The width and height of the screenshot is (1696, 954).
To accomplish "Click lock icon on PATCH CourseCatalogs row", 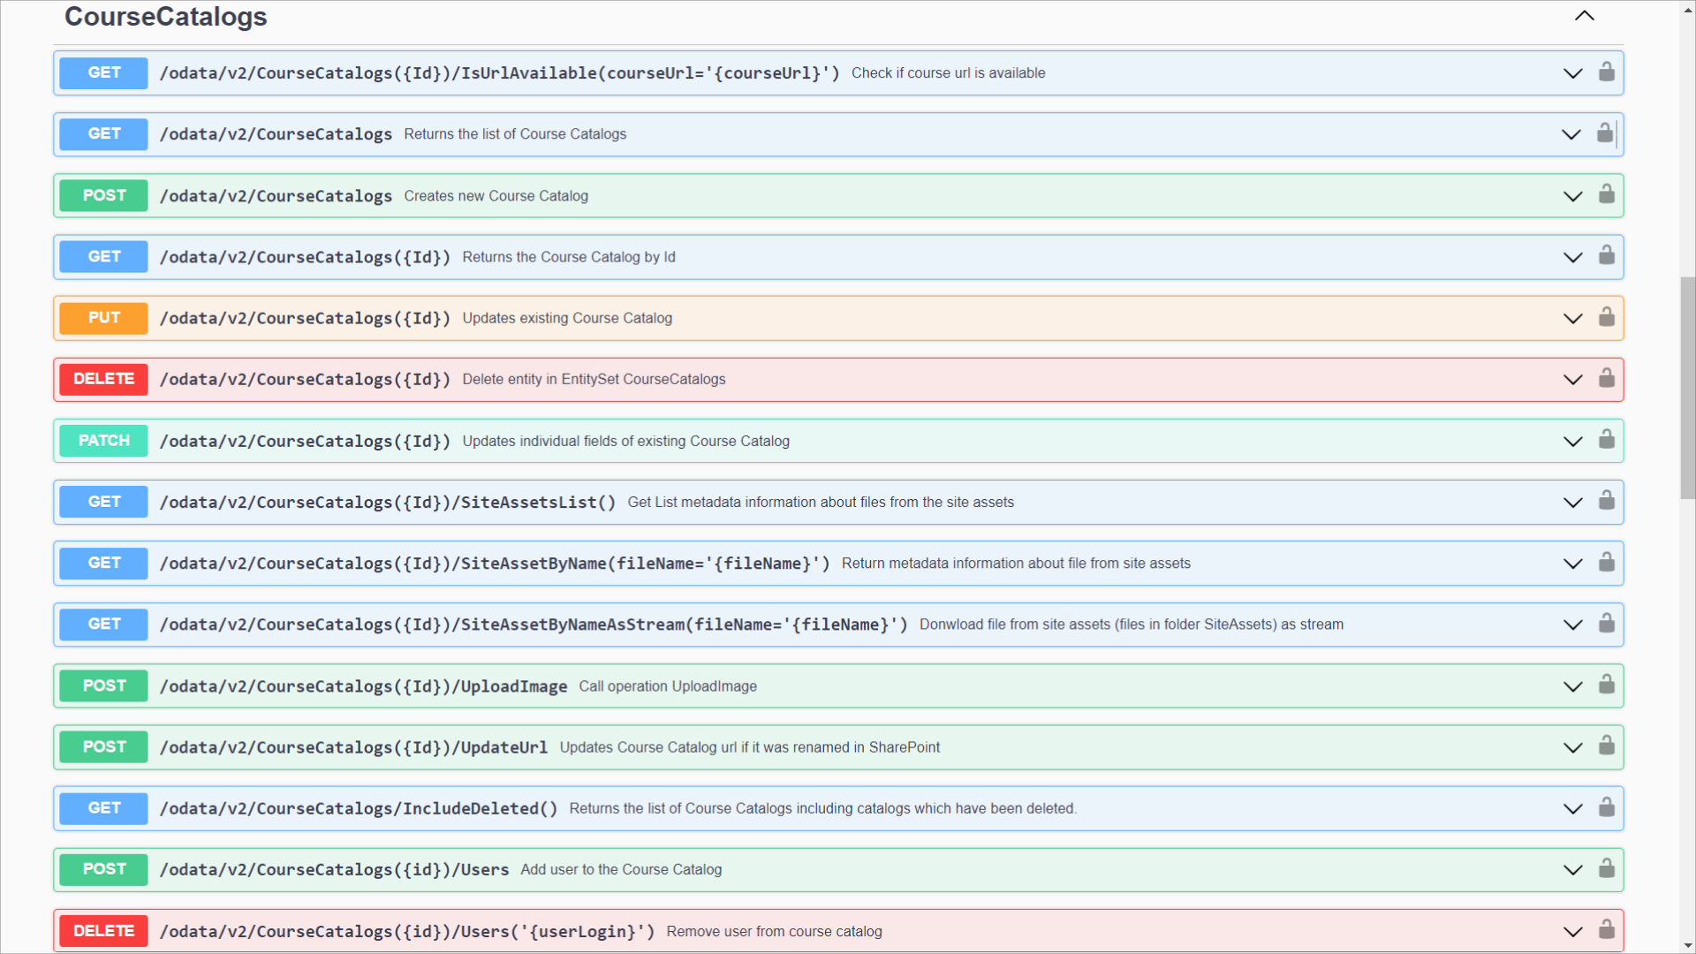I will [1606, 440].
